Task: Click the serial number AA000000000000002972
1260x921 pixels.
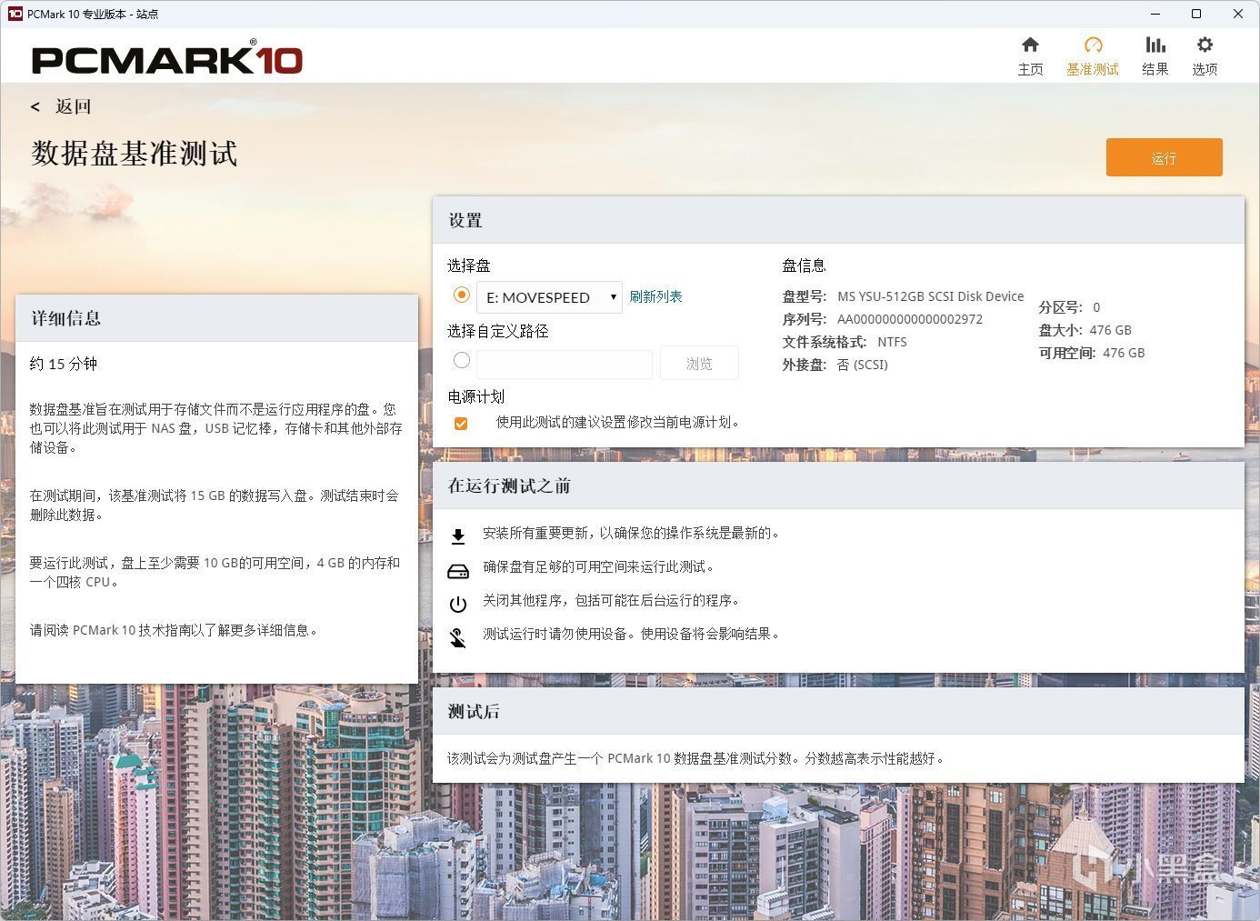Action: tap(909, 319)
